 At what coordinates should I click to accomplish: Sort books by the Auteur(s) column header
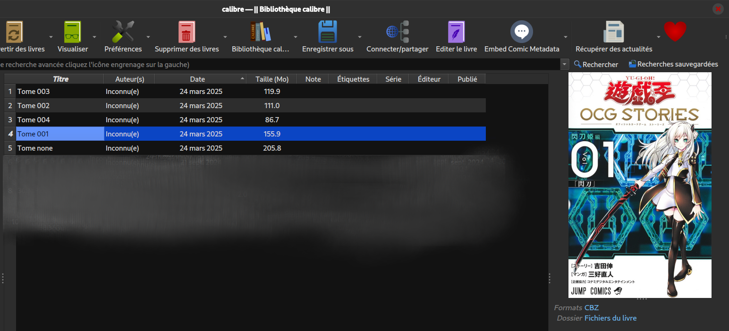pyautogui.click(x=129, y=79)
